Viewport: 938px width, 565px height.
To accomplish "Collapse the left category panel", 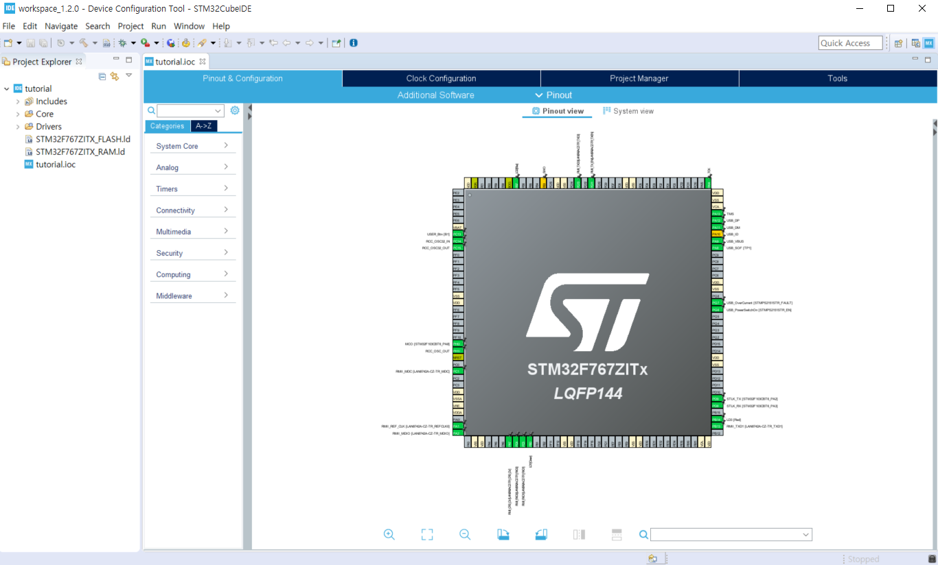I will coord(250,108).
